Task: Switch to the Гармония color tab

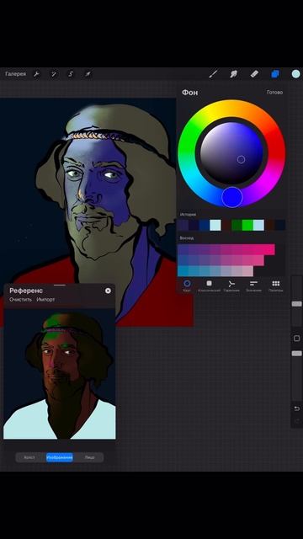Action: [231, 286]
